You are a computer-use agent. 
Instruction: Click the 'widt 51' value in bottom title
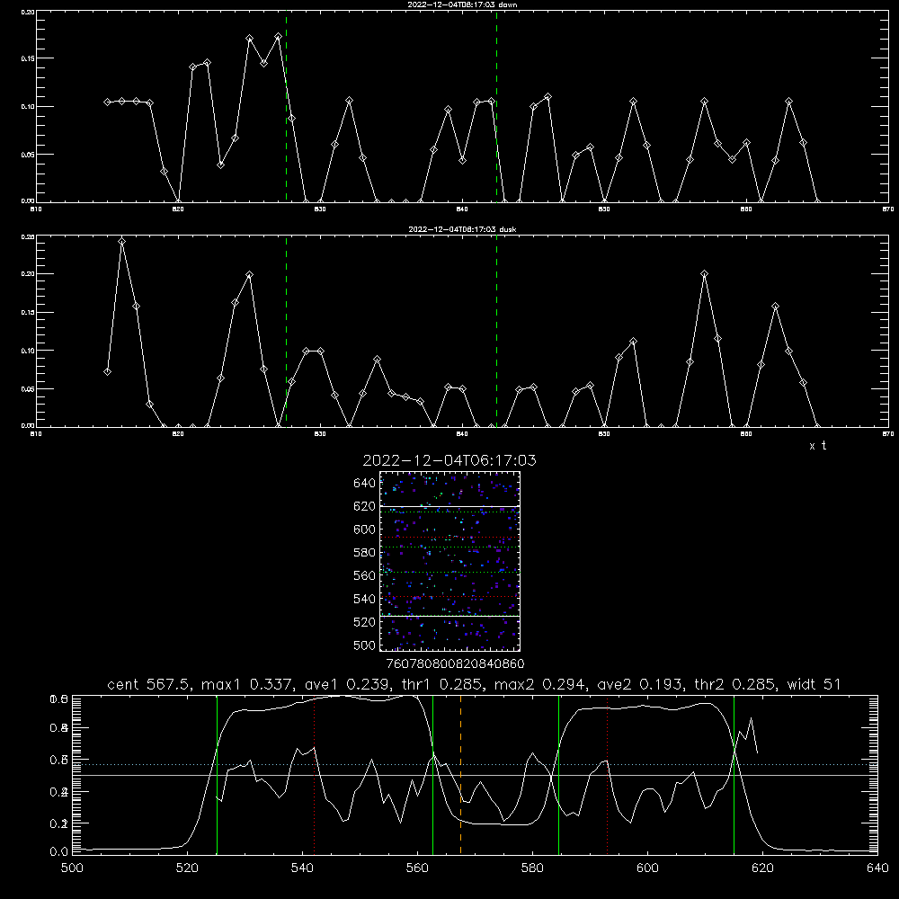[814, 684]
